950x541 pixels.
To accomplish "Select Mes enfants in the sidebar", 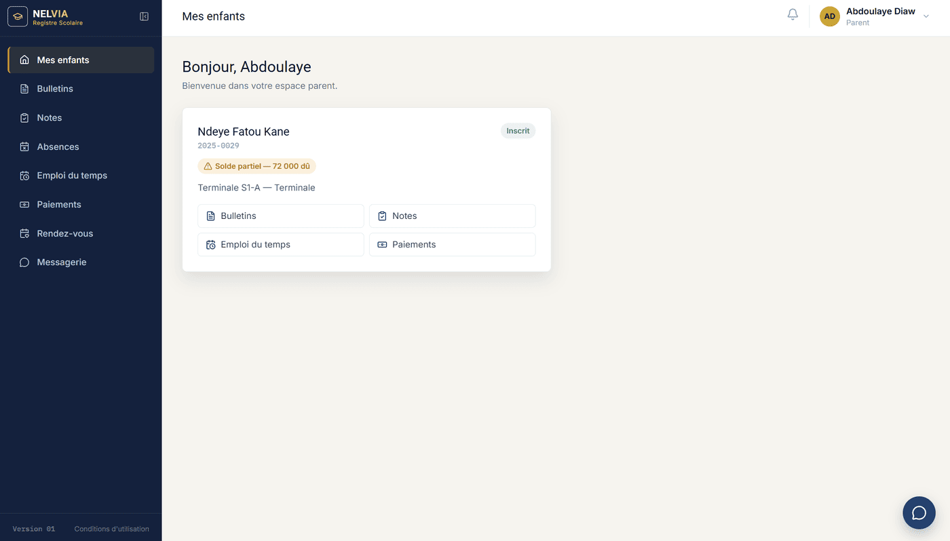I will pos(81,60).
